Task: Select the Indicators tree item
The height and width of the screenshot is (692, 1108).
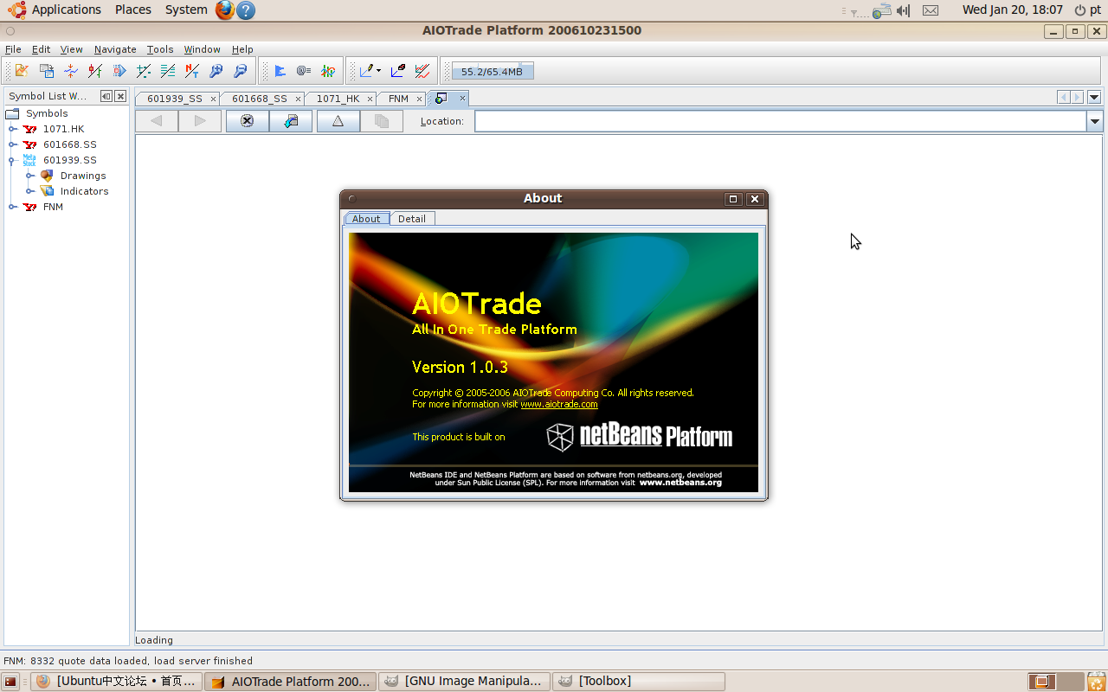Action: click(84, 191)
